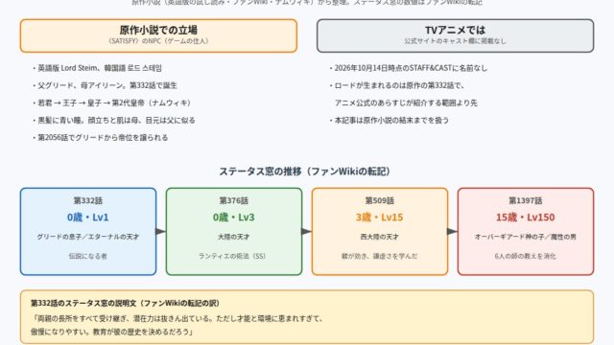This screenshot has width=614, height=345.
Task: Click the 躾が効き、謙虚さを学んだ text
Action: coord(380,256)
